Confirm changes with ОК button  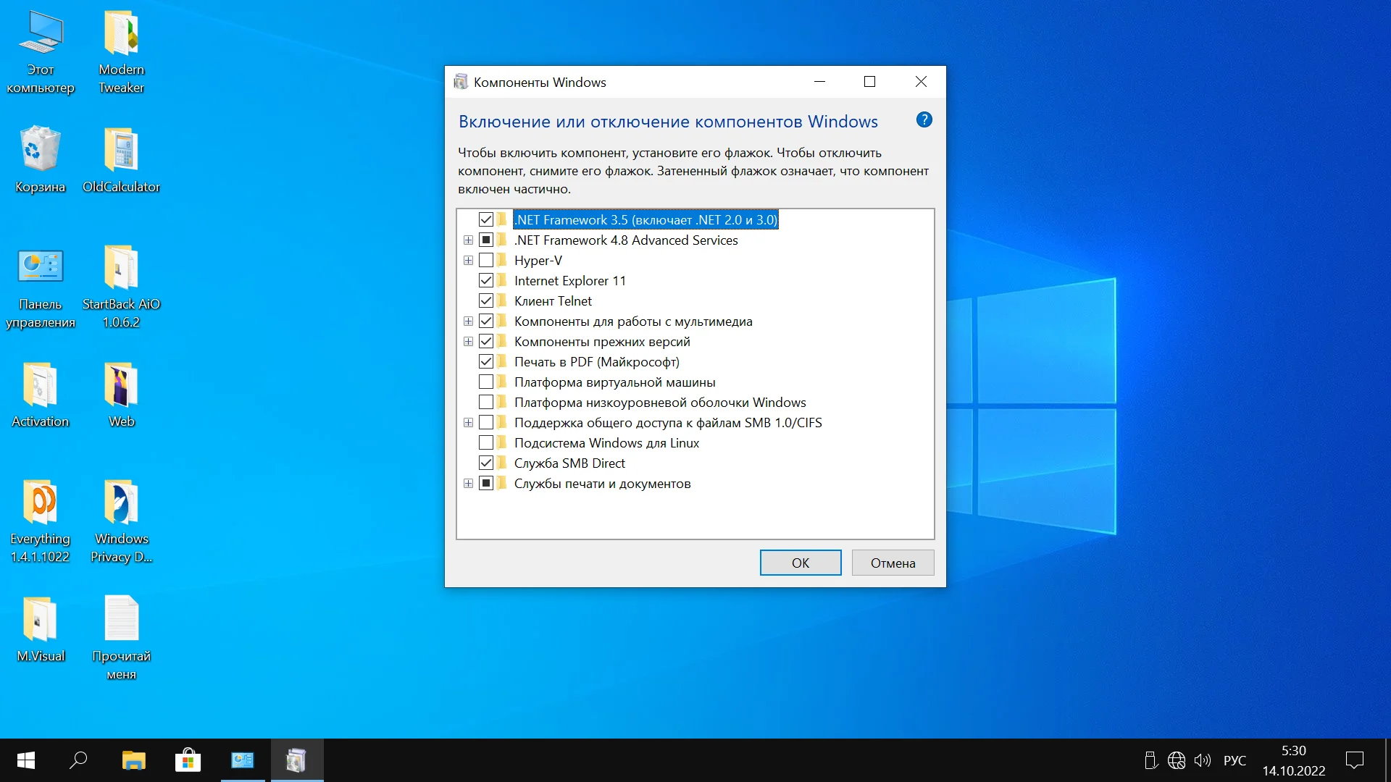pyautogui.click(x=801, y=563)
